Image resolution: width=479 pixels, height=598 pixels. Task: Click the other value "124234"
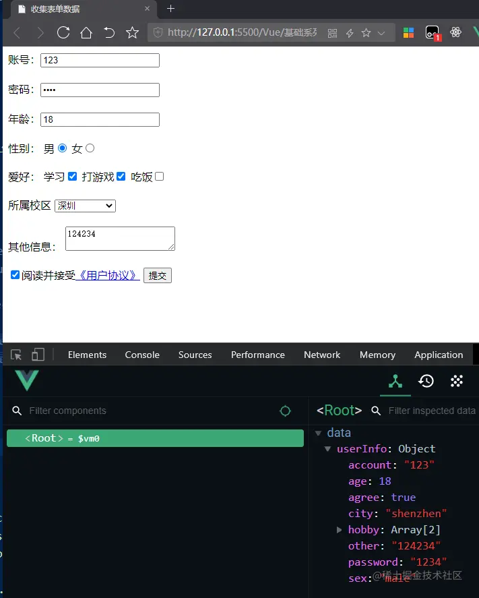[416, 546]
